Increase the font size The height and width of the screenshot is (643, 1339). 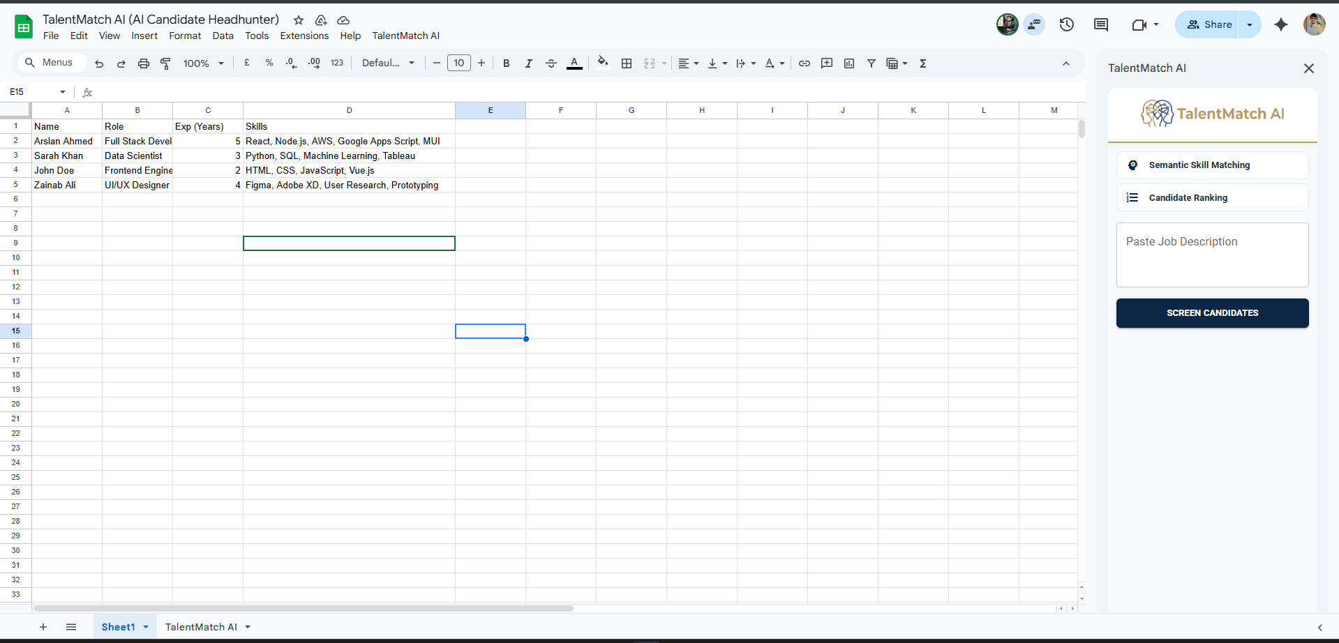(481, 63)
